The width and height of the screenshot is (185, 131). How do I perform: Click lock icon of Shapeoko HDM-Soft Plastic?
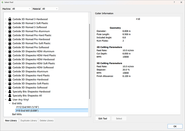pyautogui.click(x=10, y=63)
